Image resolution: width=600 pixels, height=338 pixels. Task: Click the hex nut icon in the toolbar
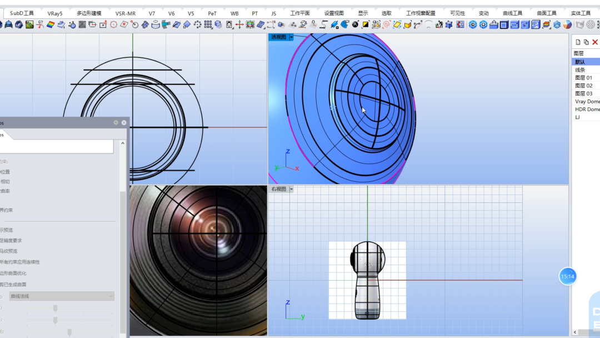19,25
